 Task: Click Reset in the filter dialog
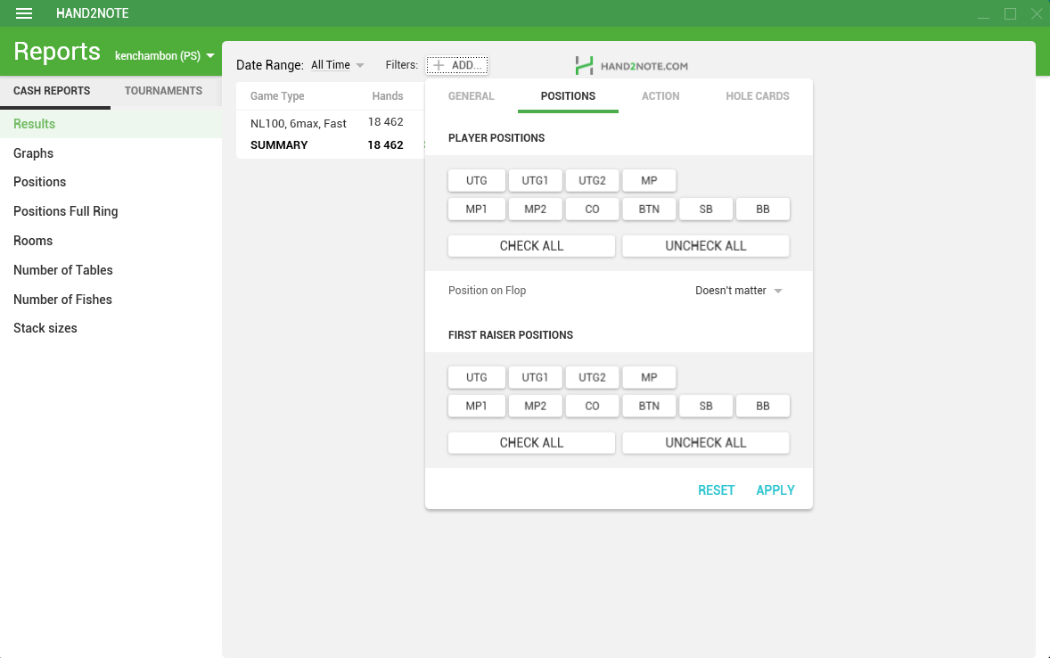pos(716,490)
